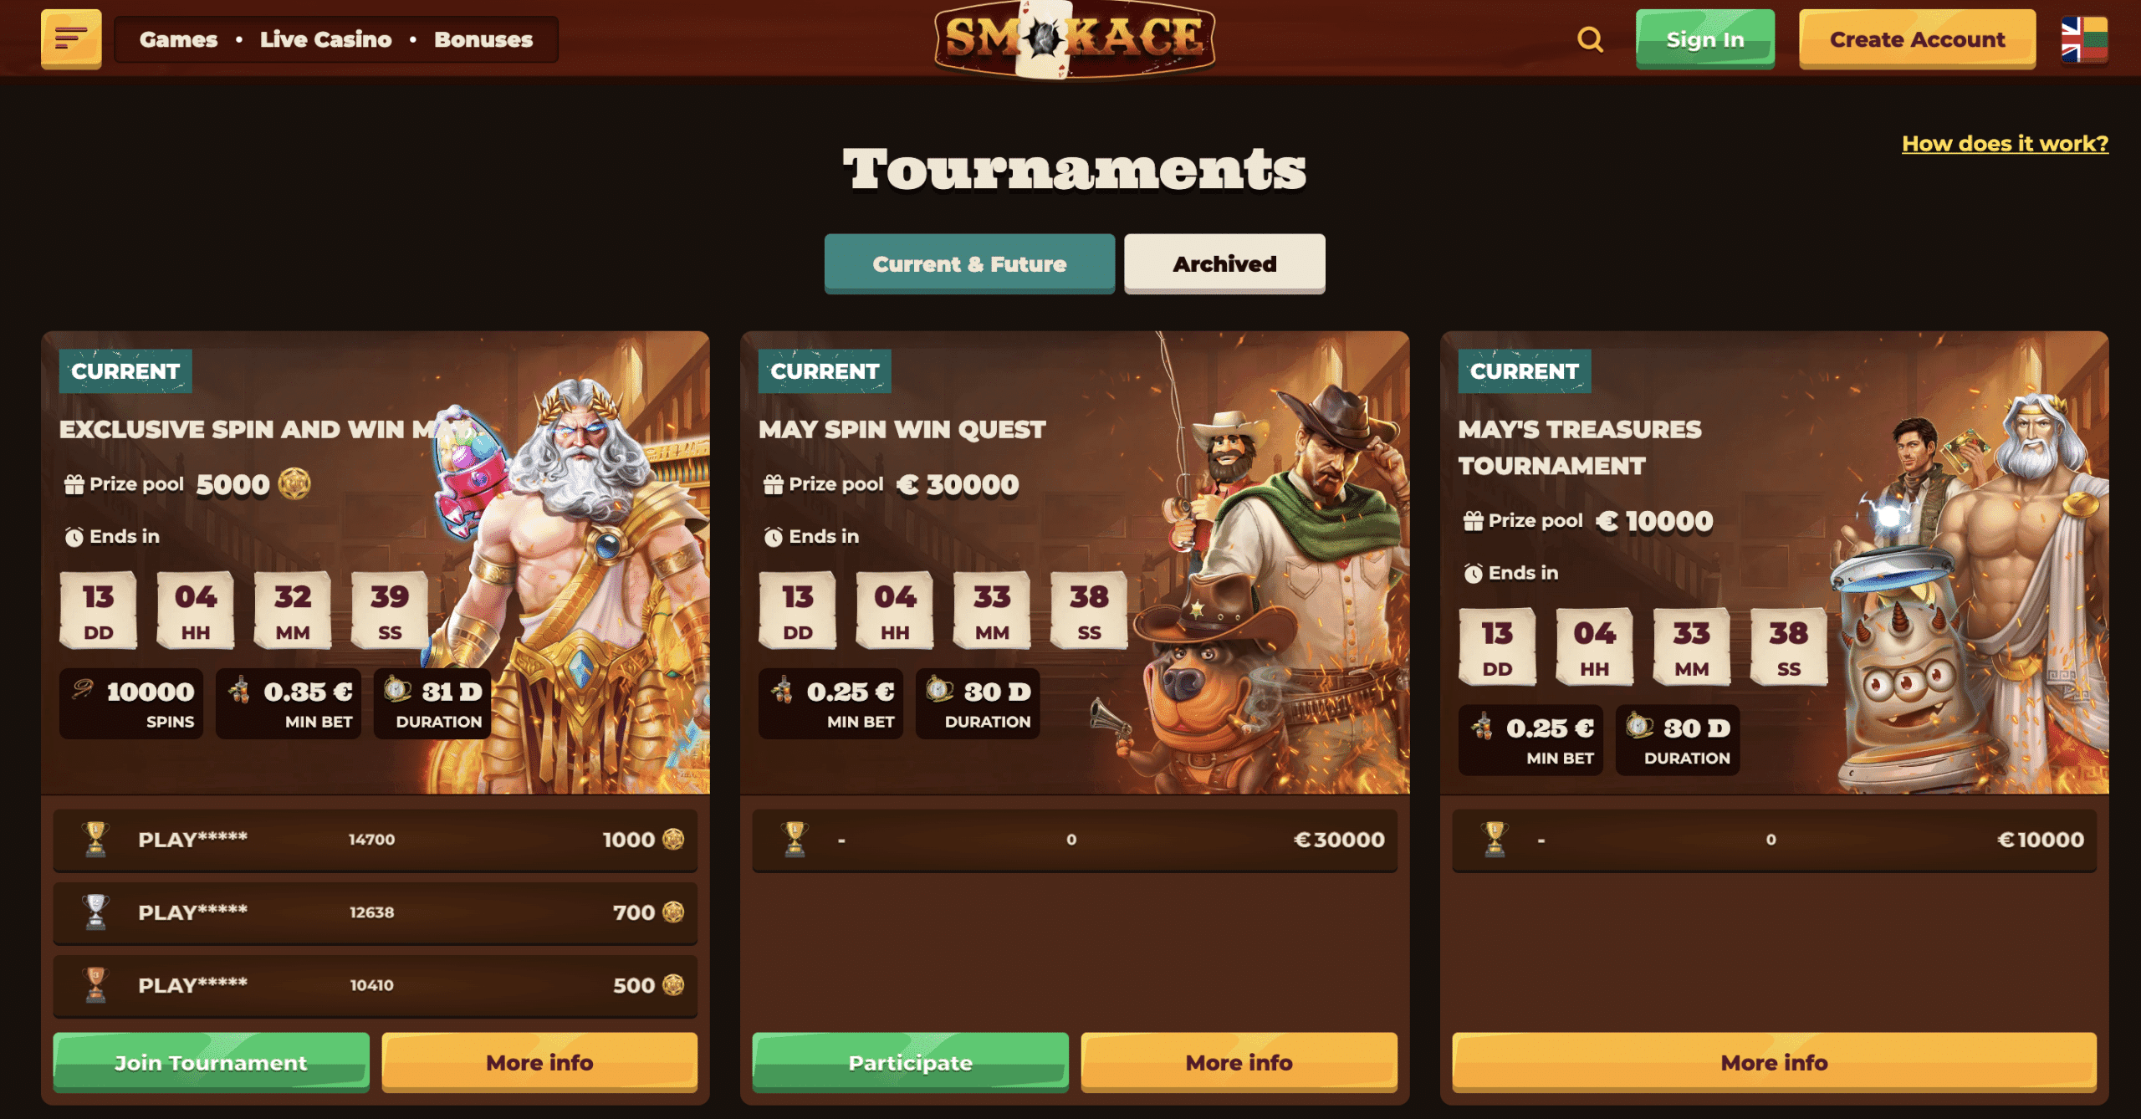Open the language flag selector
Viewport: 2141px width, 1119px height.
pos(2084,39)
